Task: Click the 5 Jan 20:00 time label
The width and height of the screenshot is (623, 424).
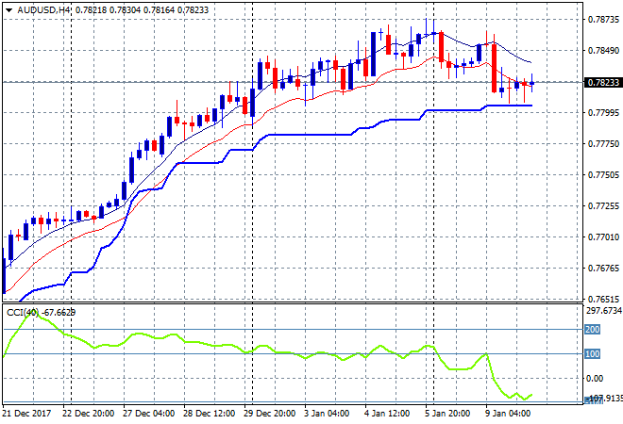Action: click(447, 414)
